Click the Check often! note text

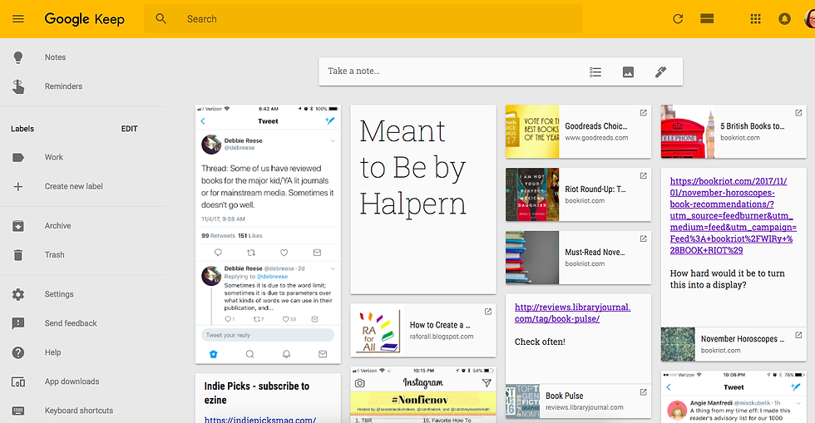540,342
